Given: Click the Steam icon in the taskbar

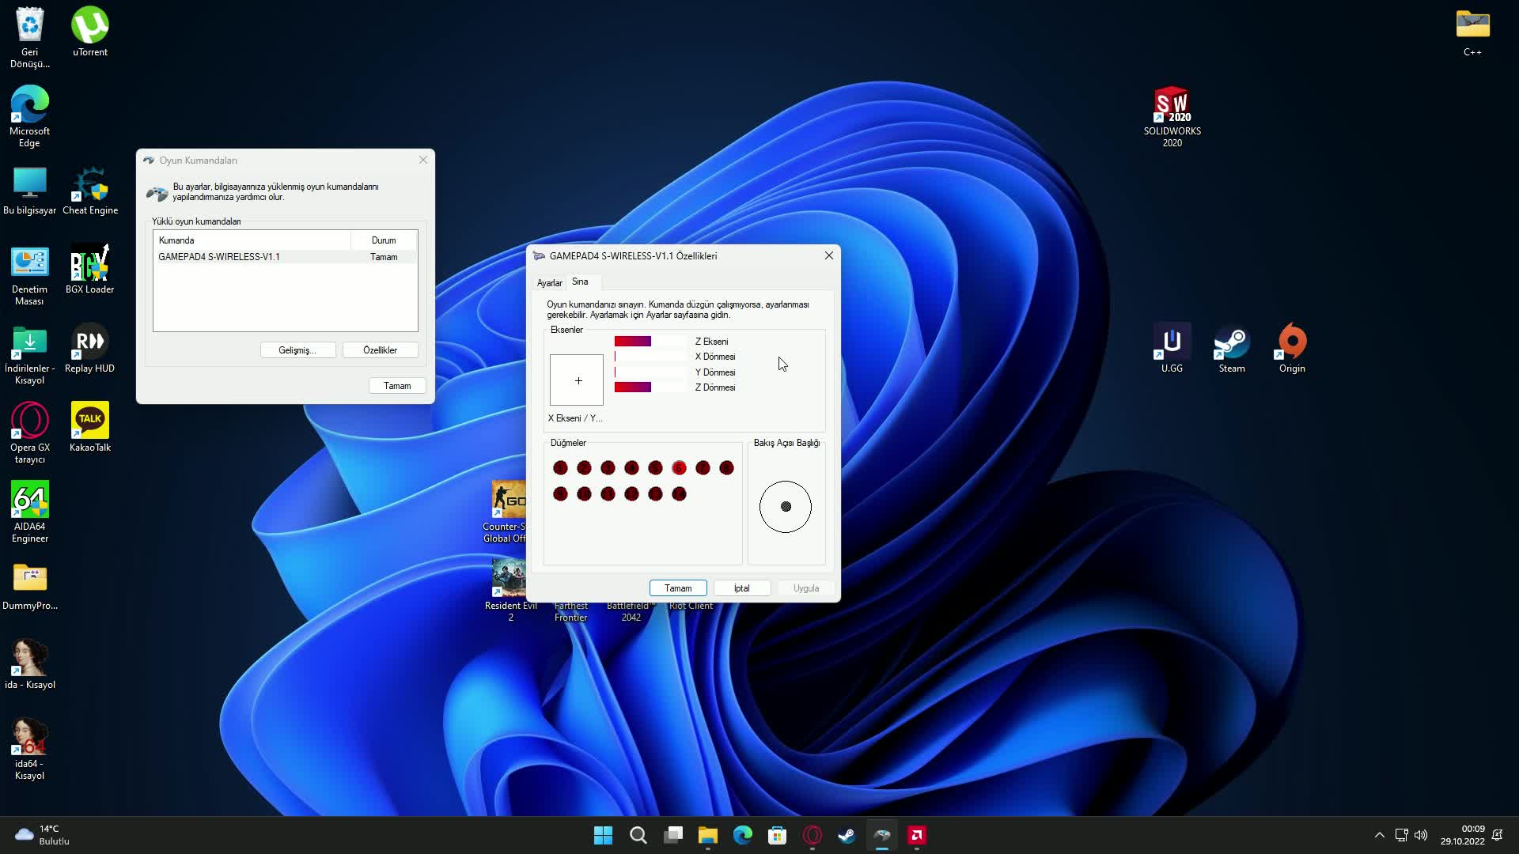Looking at the screenshot, I should pyautogui.click(x=847, y=835).
